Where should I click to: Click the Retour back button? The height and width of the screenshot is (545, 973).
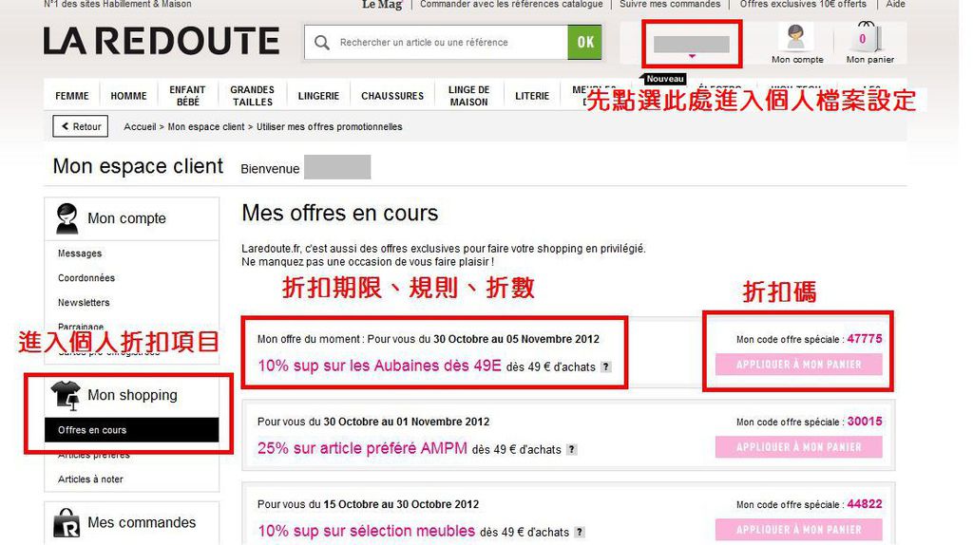click(x=81, y=126)
